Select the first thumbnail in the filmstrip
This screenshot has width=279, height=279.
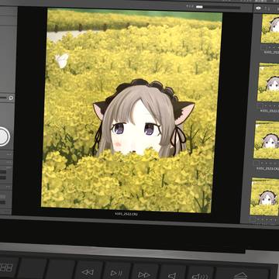coord(270,29)
